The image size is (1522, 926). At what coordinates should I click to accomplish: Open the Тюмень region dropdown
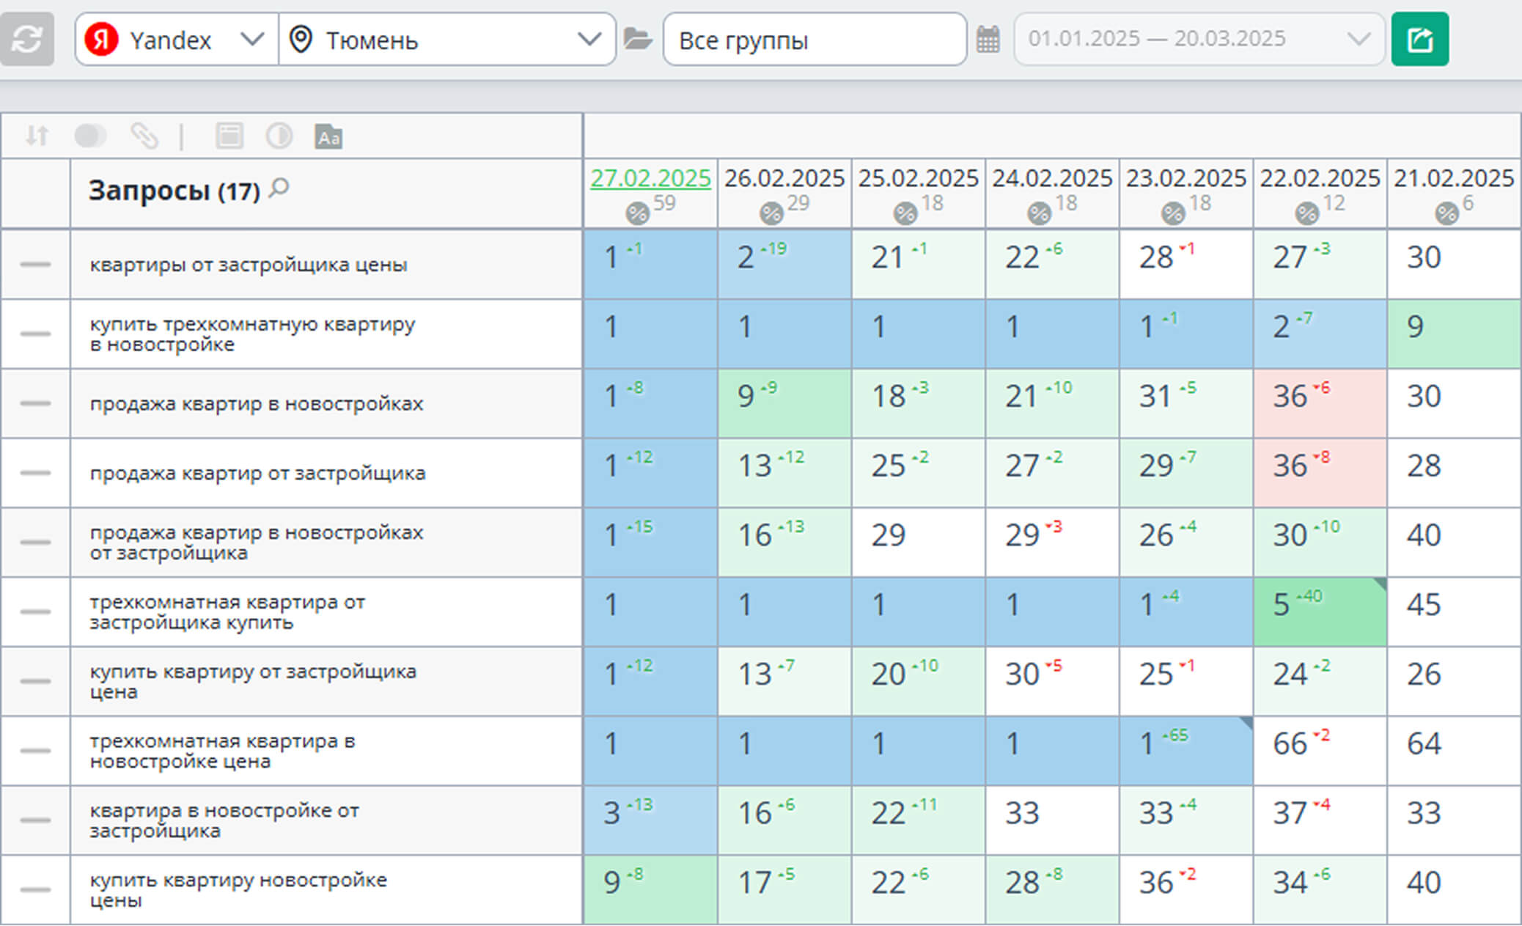pyautogui.click(x=447, y=39)
